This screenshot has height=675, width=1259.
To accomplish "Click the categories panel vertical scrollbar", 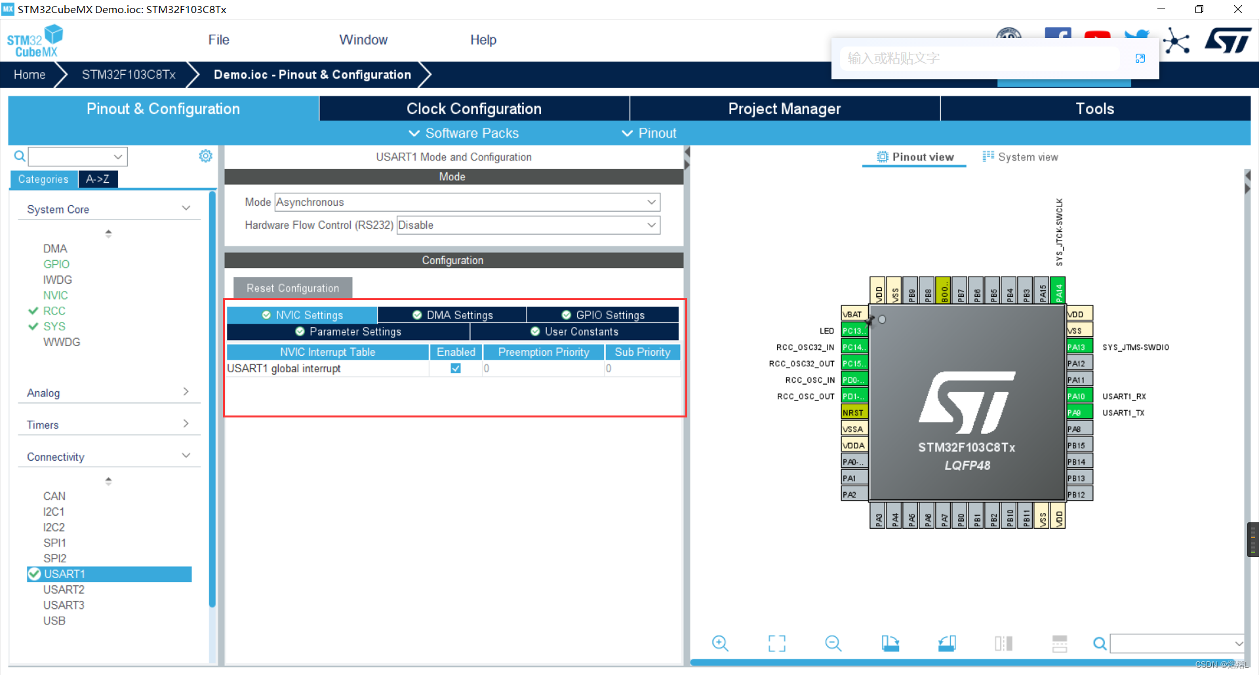I will [212, 398].
